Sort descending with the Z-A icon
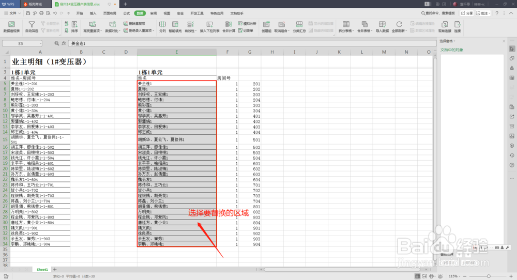Image resolution: width=517 pixels, height=280 pixels. (x=66, y=30)
